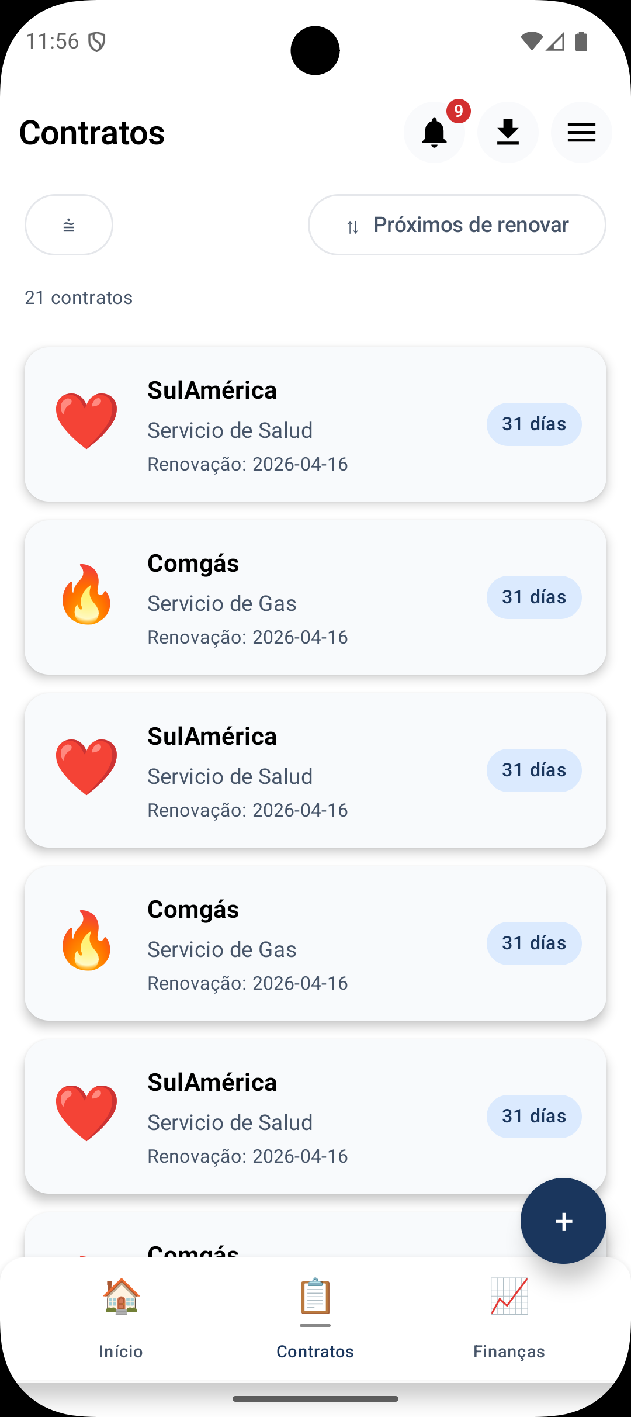Viewport: 631px width, 1417px height.
Task: Switch to the Finanças tab
Action: pos(509,1319)
